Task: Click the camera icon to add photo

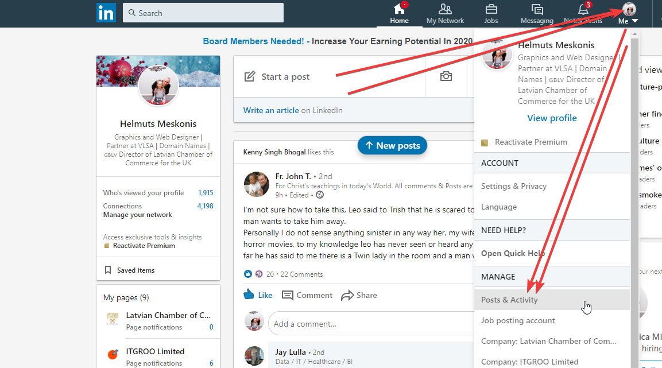Action: (x=446, y=76)
